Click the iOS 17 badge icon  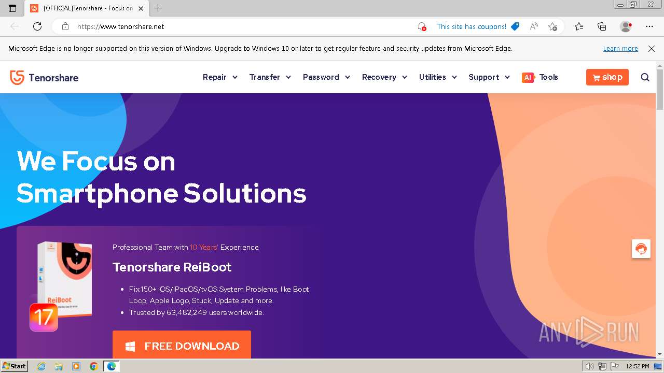tap(44, 317)
